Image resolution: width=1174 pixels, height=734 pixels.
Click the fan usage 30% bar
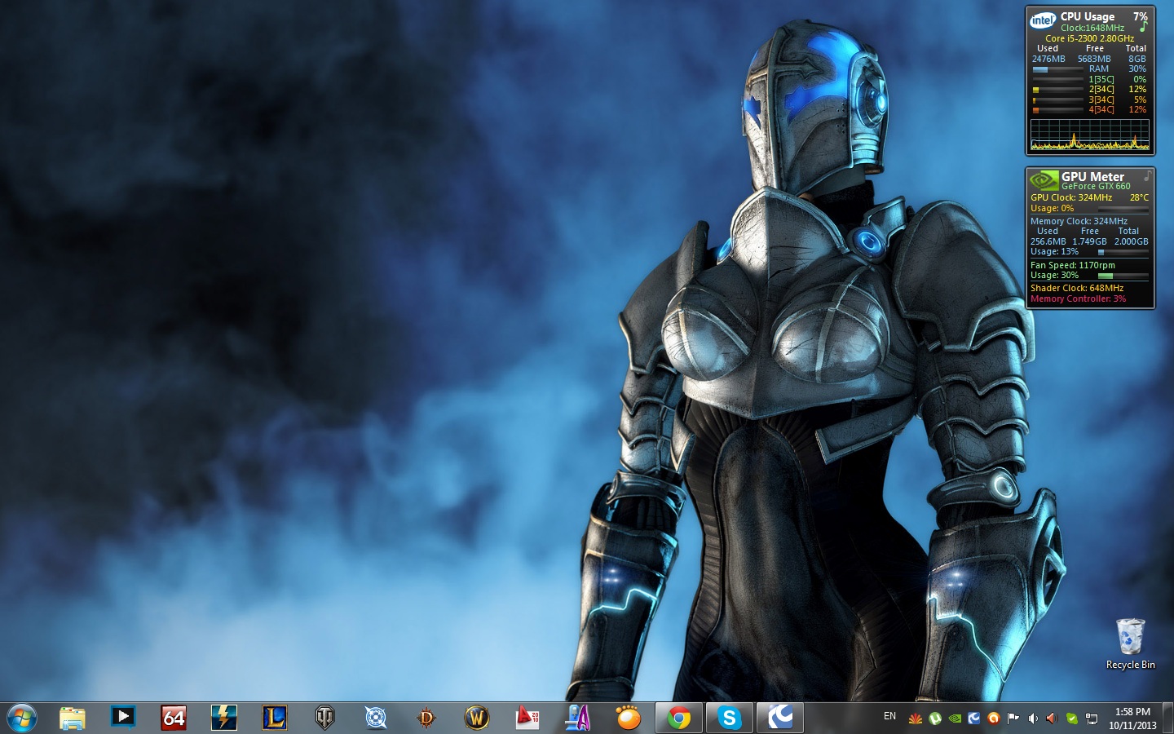point(1123,276)
